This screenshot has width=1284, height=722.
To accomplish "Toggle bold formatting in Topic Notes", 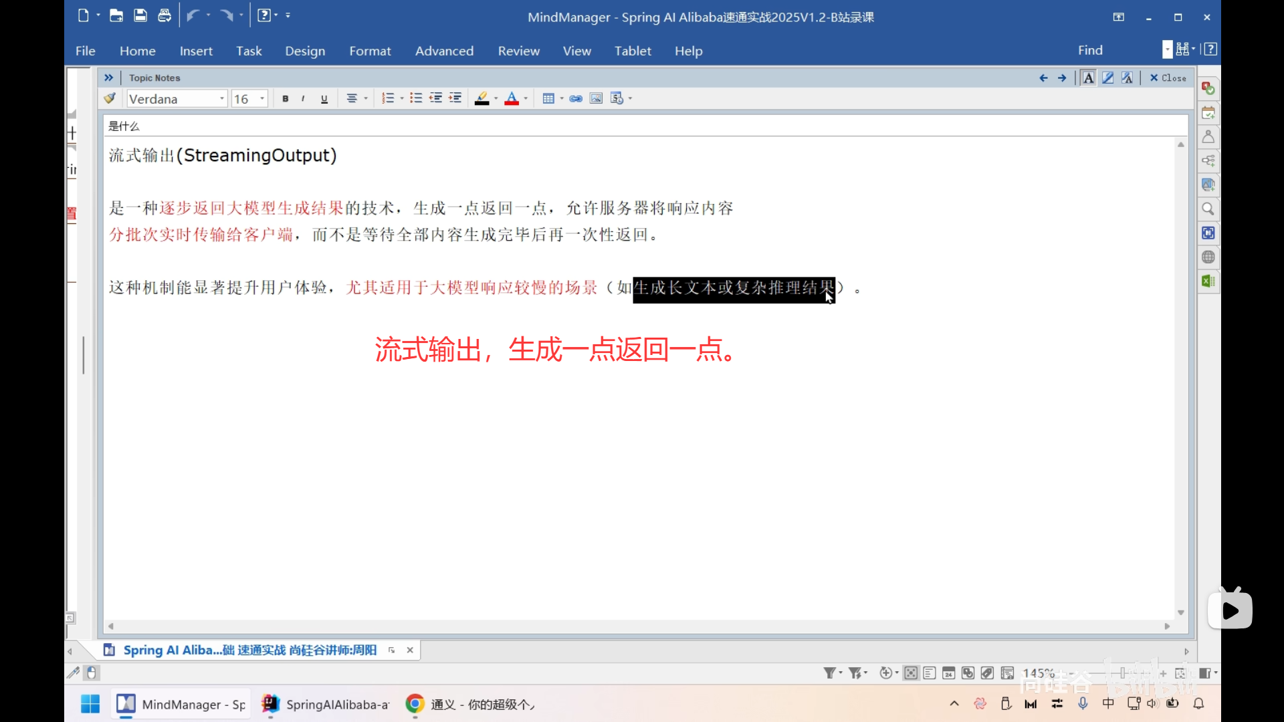I will [x=284, y=98].
